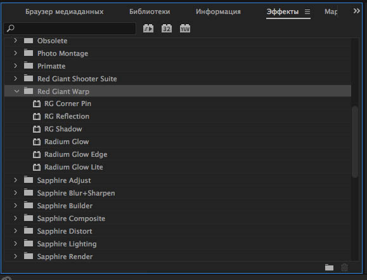
Task: Select the Radium Glow Edge text
Action: click(x=76, y=154)
